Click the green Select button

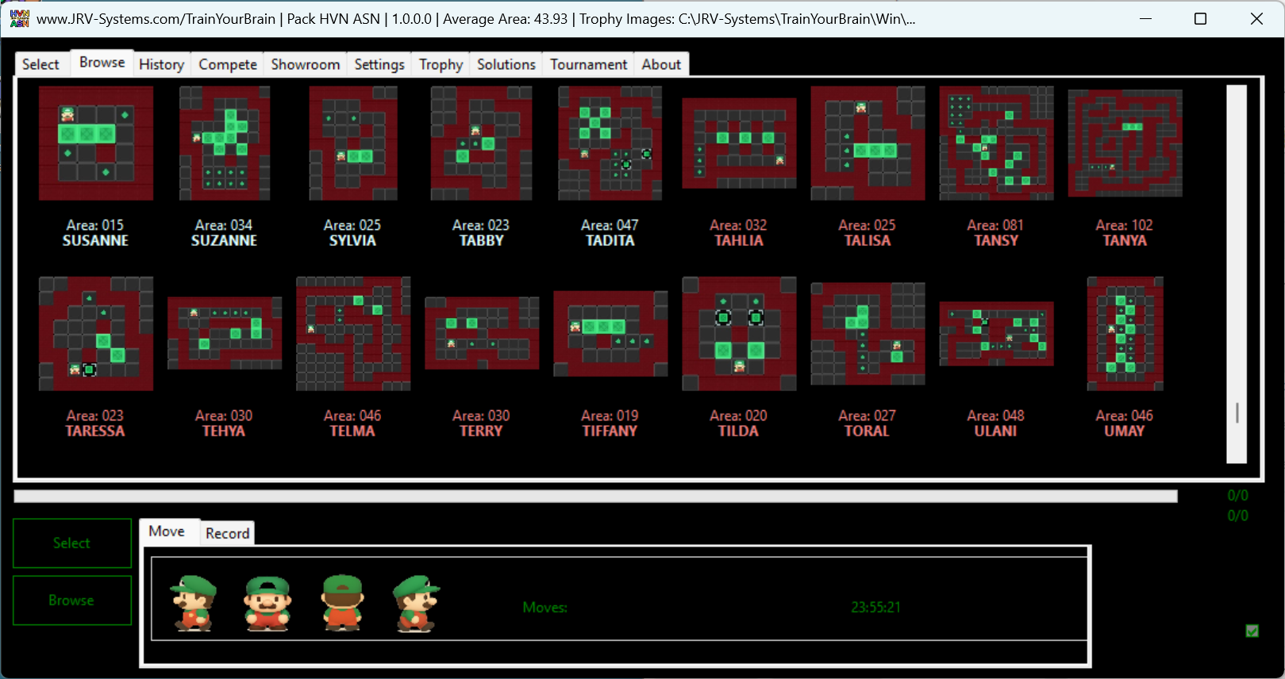coord(72,543)
